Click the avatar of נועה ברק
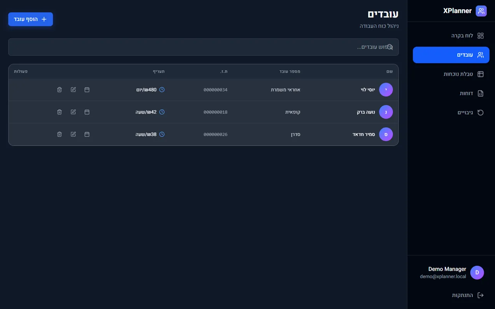Image resolution: width=495 pixels, height=309 pixels. click(386, 112)
